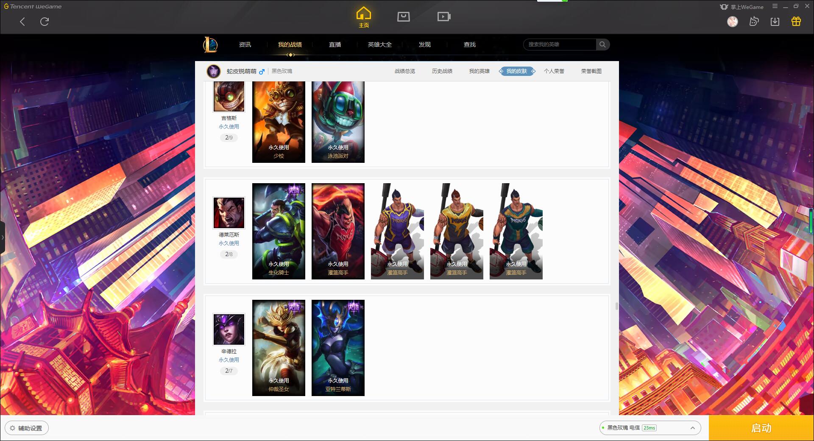Screen dimensions: 814x441
Task: Click the 搜索我的英雄 search field
Action: pyautogui.click(x=560, y=45)
